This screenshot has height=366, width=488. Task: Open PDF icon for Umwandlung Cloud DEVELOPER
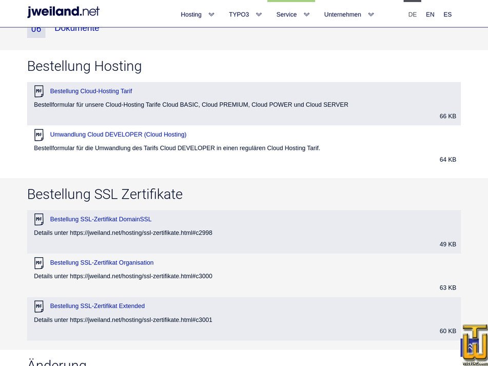pyautogui.click(x=39, y=135)
